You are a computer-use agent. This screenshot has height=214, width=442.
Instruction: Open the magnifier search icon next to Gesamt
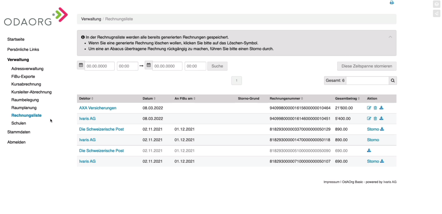393,80
